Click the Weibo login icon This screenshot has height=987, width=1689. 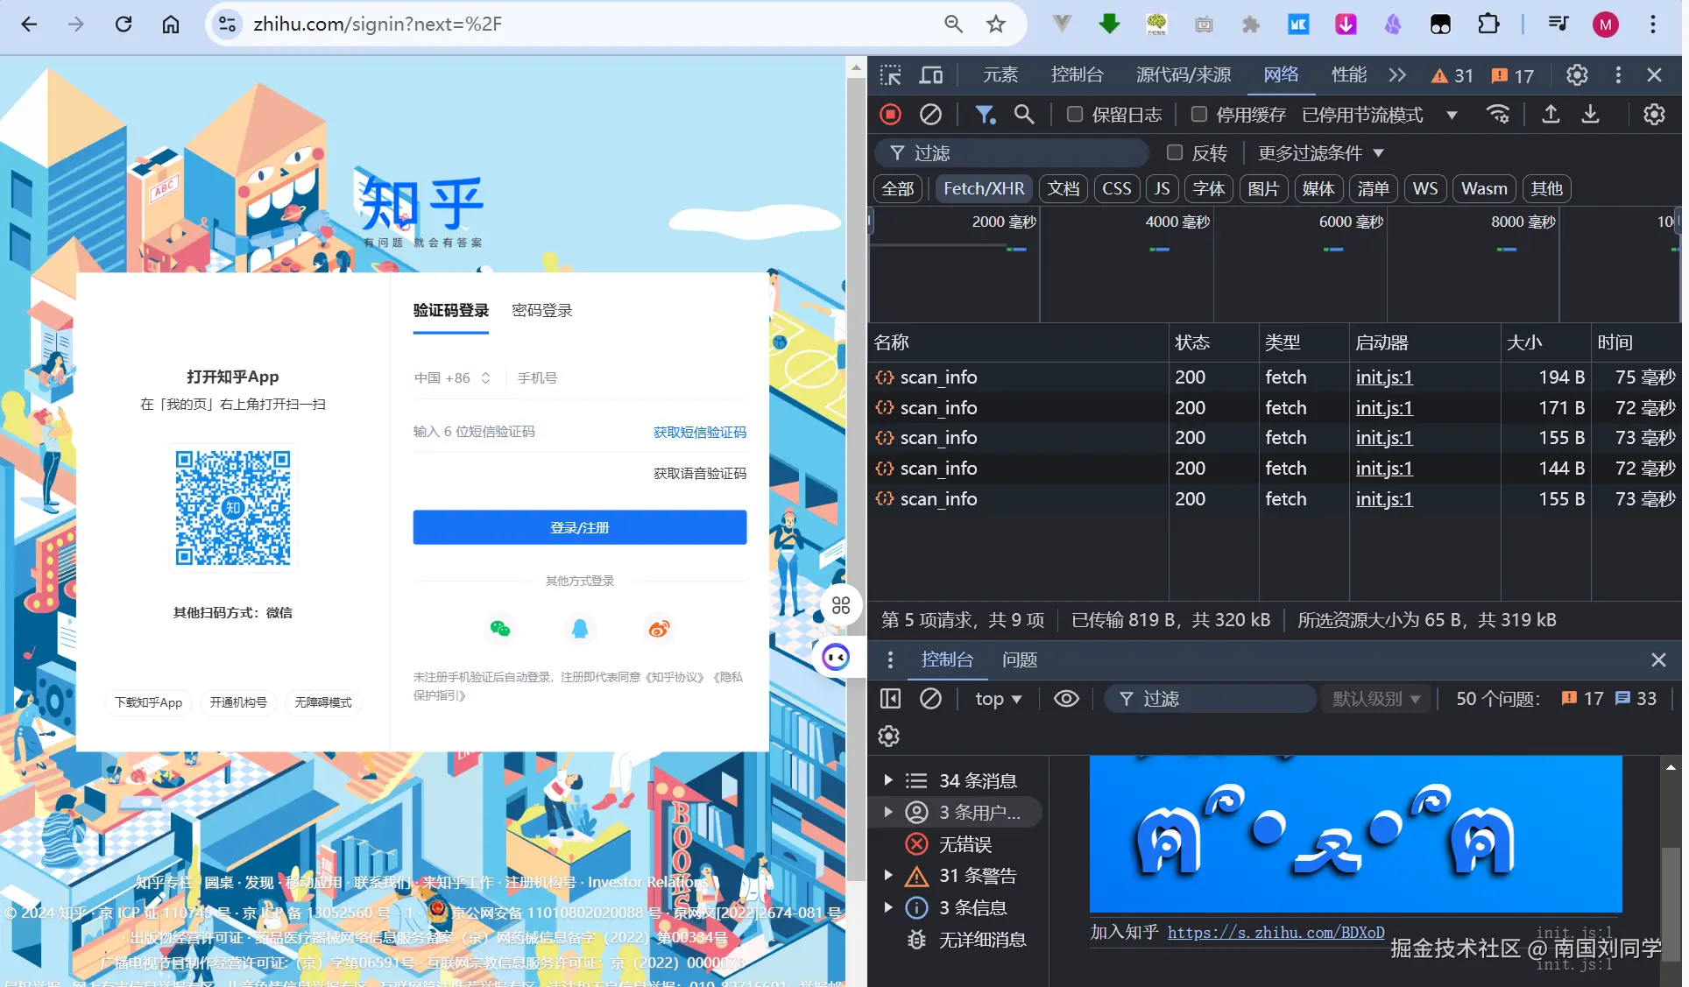tap(659, 629)
